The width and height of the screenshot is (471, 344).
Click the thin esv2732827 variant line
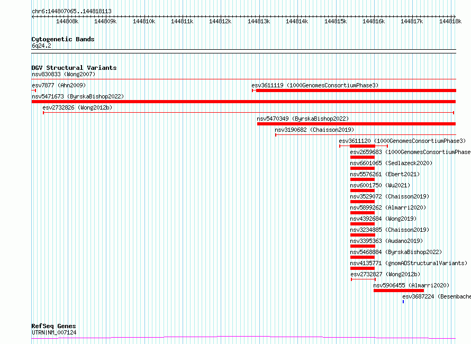click(x=363, y=279)
